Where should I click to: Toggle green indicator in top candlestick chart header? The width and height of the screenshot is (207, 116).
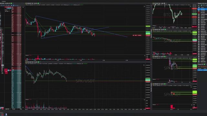(x=38, y=3)
